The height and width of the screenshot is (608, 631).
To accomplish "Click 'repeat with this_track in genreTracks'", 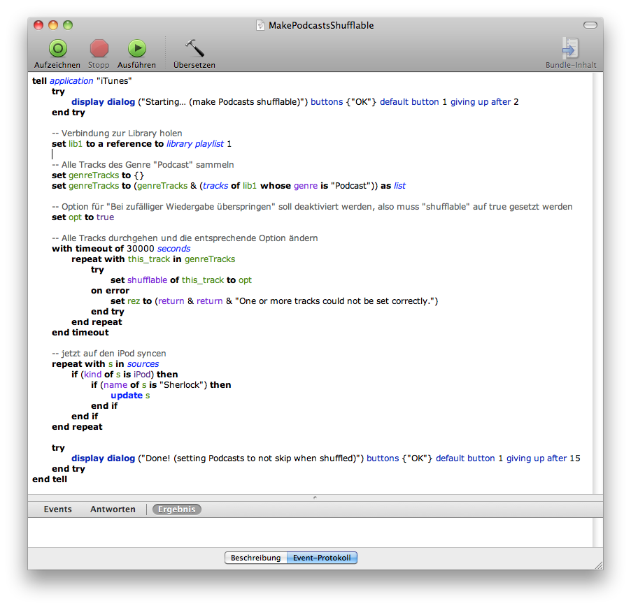I will coord(153,259).
